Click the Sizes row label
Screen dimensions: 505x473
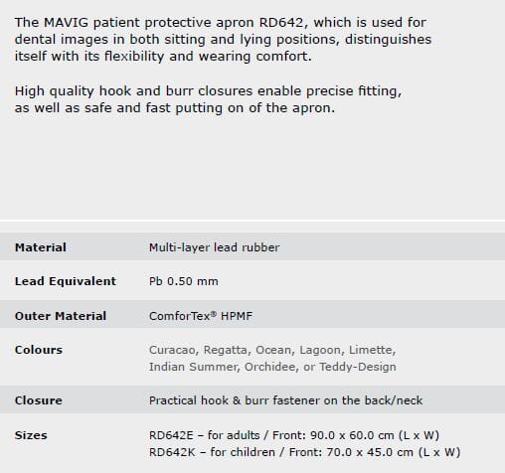click(31, 435)
